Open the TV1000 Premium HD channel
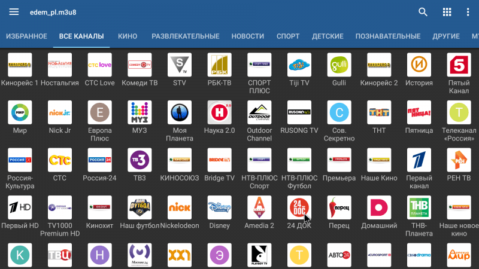The image size is (479, 269). point(60,207)
